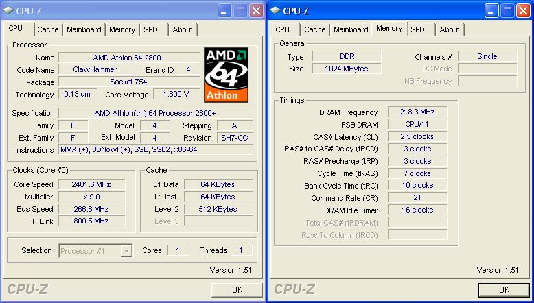This screenshot has height=303, width=534.
Task: Open Cache tab in left CPU-Z window
Action: click(x=48, y=29)
